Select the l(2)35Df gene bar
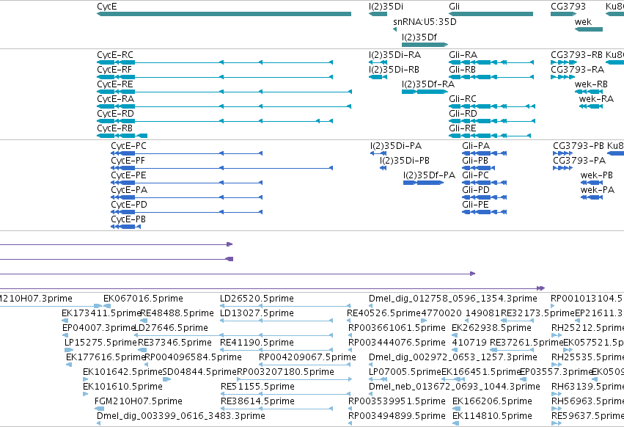 tap(425, 45)
